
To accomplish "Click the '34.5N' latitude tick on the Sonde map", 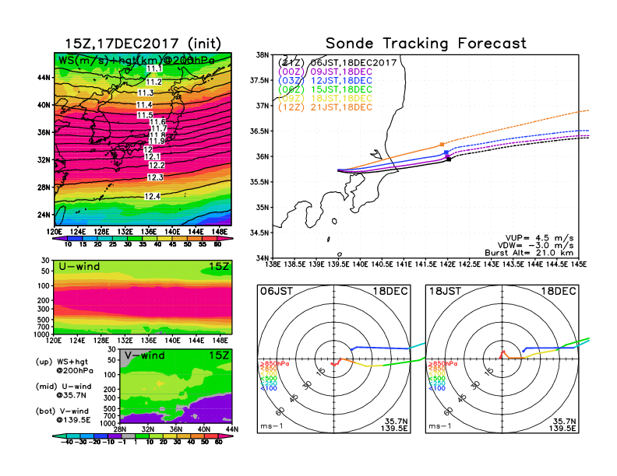I will pos(259,233).
